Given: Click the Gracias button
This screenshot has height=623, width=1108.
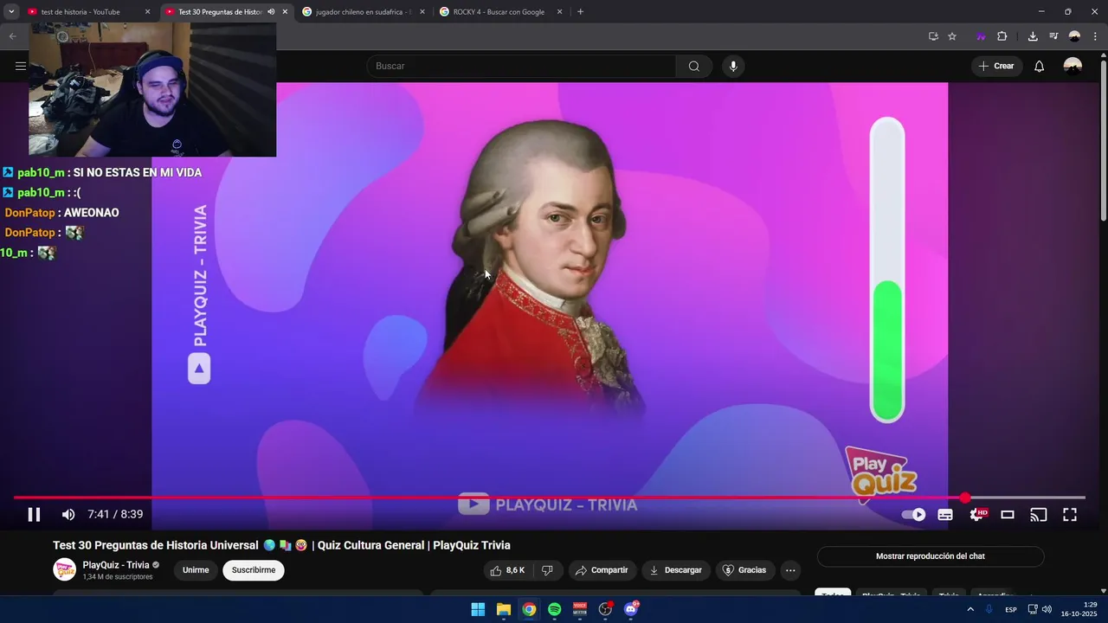Looking at the screenshot, I should 744,570.
